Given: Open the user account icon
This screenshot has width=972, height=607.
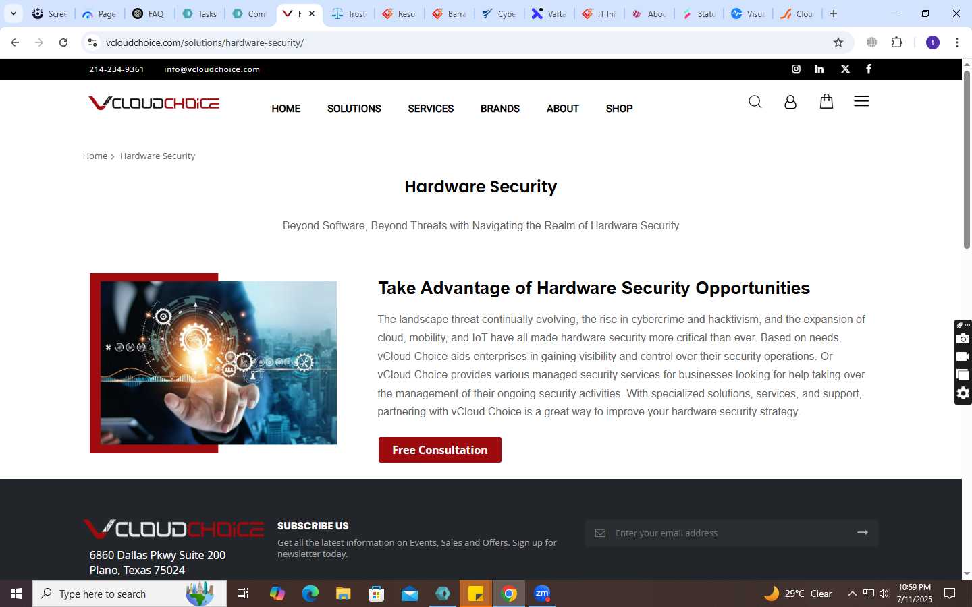Looking at the screenshot, I should pos(790,102).
